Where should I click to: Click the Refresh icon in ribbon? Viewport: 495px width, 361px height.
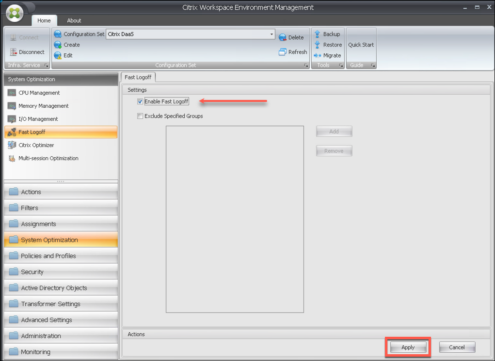click(x=283, y=52)
